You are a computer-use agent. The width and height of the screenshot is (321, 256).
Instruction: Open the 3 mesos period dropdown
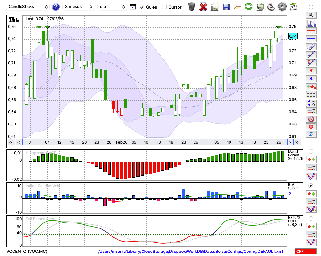(x=78, y=7)
